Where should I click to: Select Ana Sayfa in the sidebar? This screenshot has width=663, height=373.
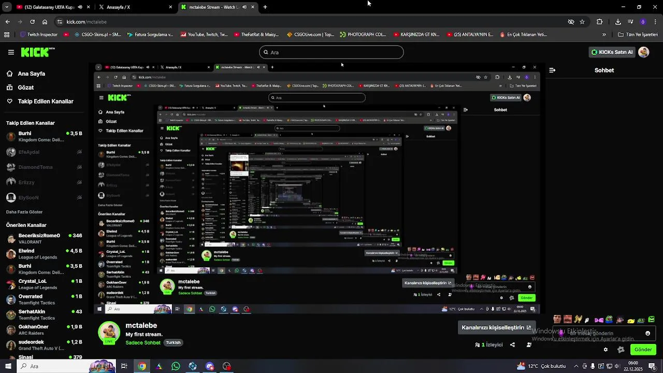click(x=32, y=74)
